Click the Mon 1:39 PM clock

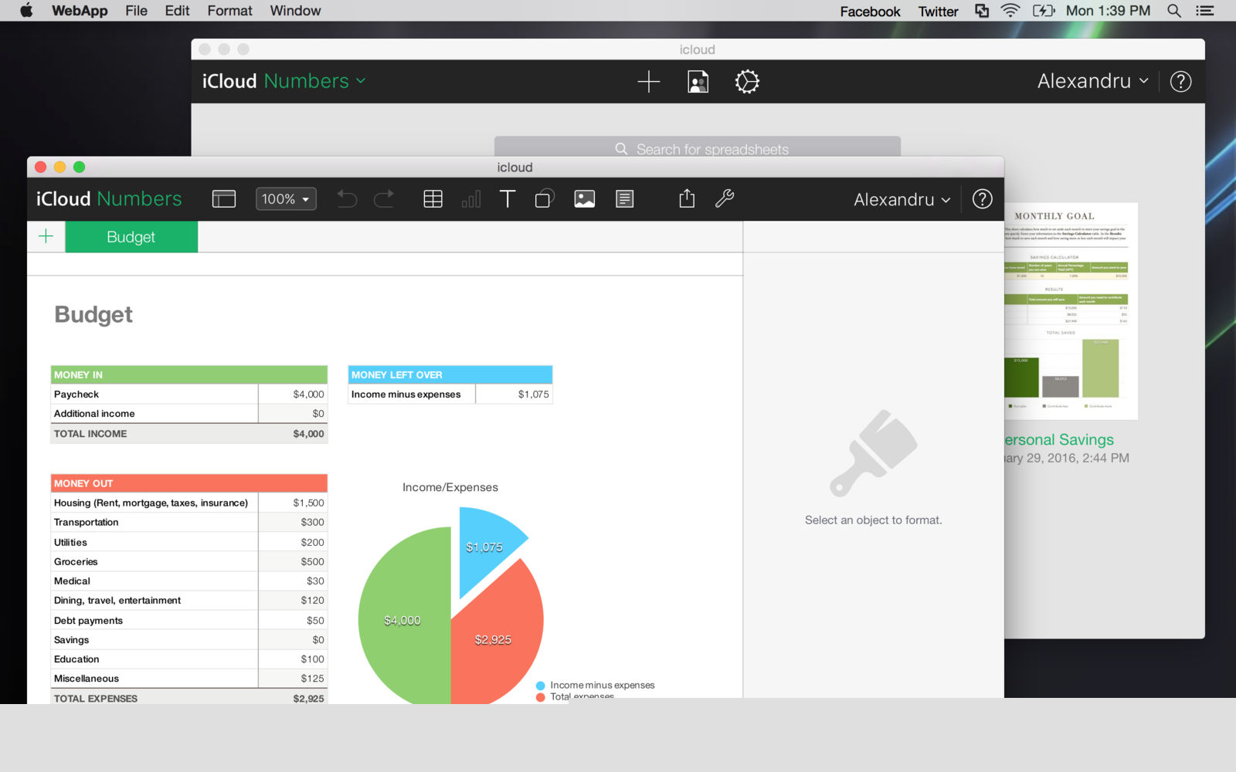(1108, 11)
